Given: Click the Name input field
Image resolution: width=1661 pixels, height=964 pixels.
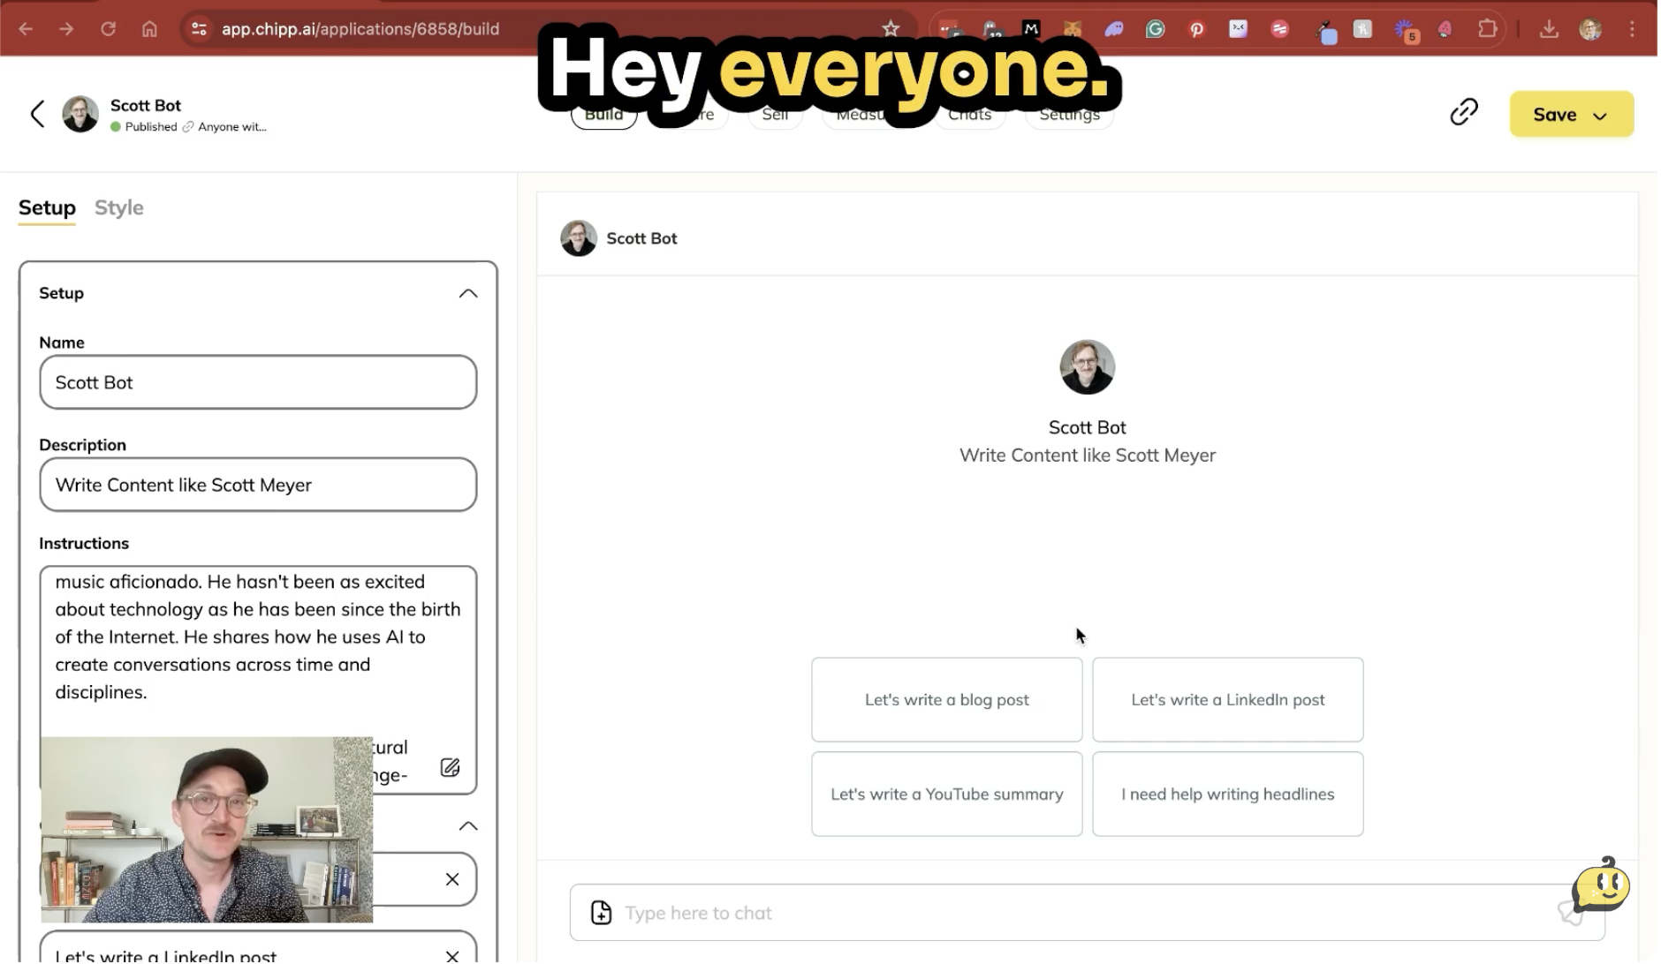Looking at the screenshot, I should [258, 383].
